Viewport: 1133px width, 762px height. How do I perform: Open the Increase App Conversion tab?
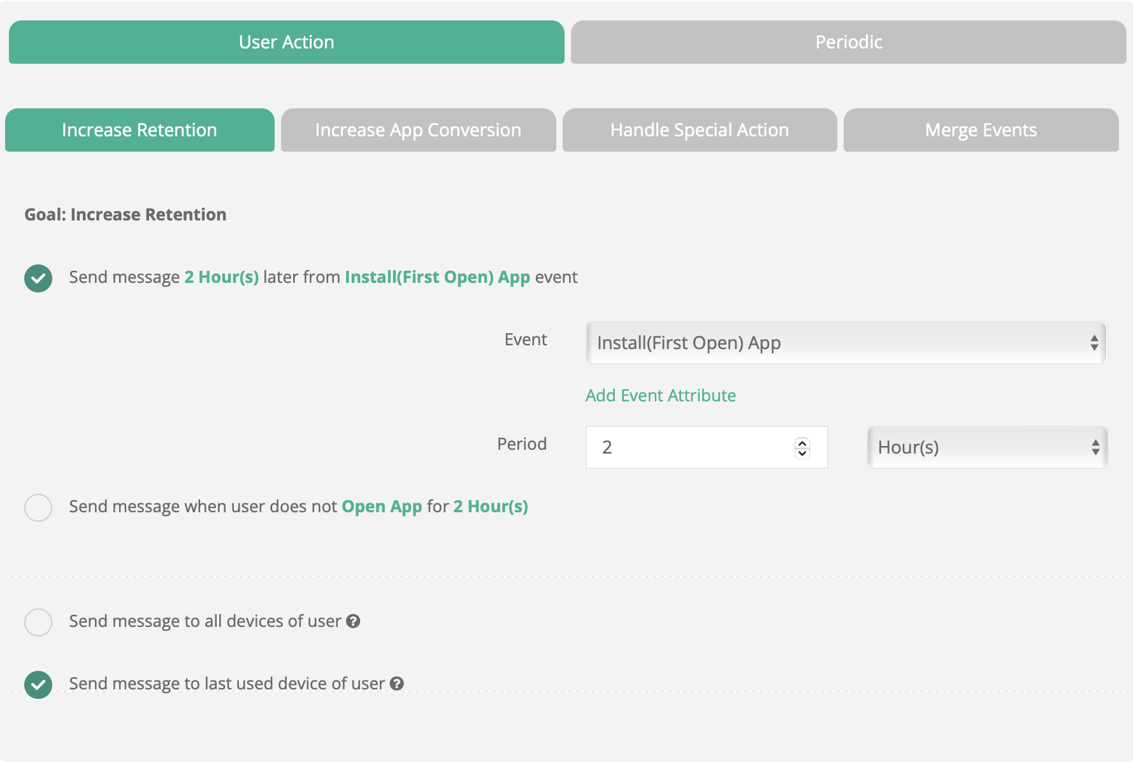(x=418, y=130)
